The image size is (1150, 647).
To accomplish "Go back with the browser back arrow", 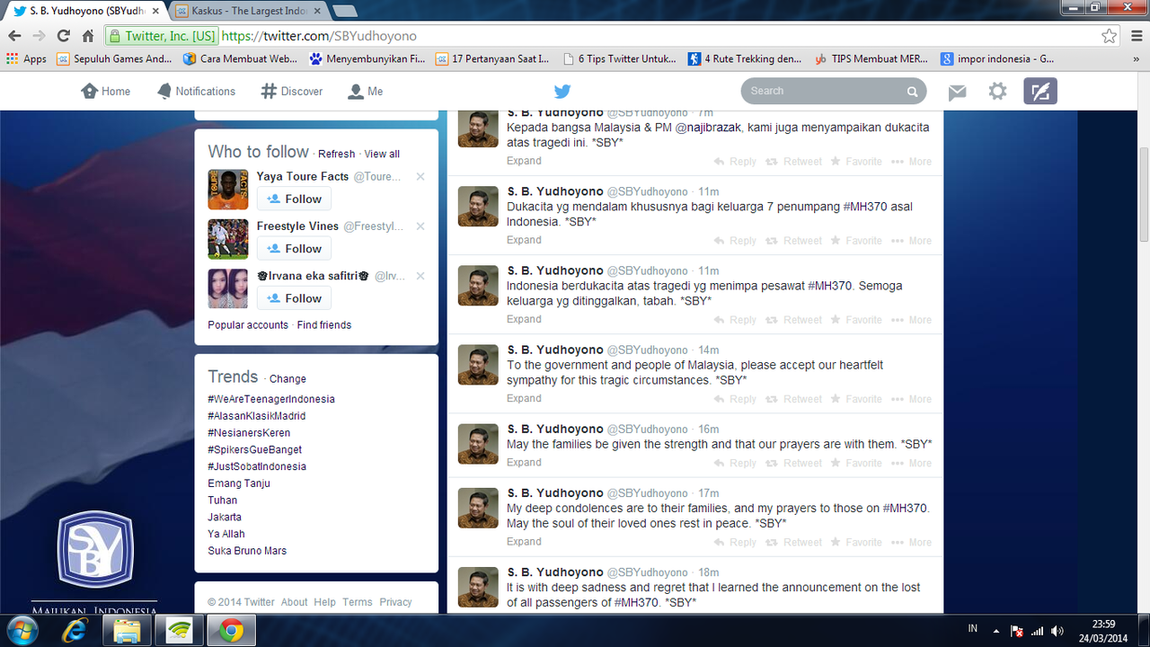I will 14,36.
